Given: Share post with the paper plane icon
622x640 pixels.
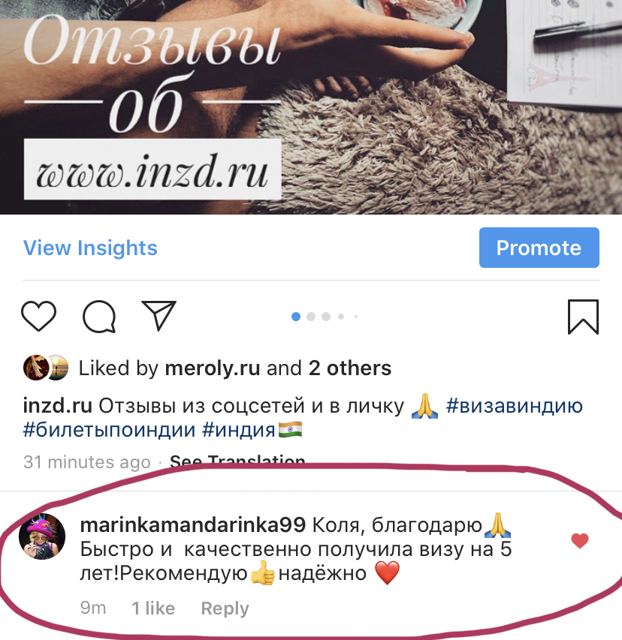Looking at the screenshot, I should (x=159, y=315).
